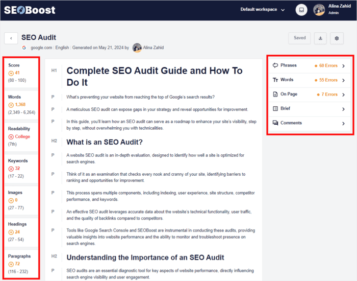Open the Phrases panel item
Image resolution: width=357 pixels, height=281 pixels.
(x=310, y=66)
